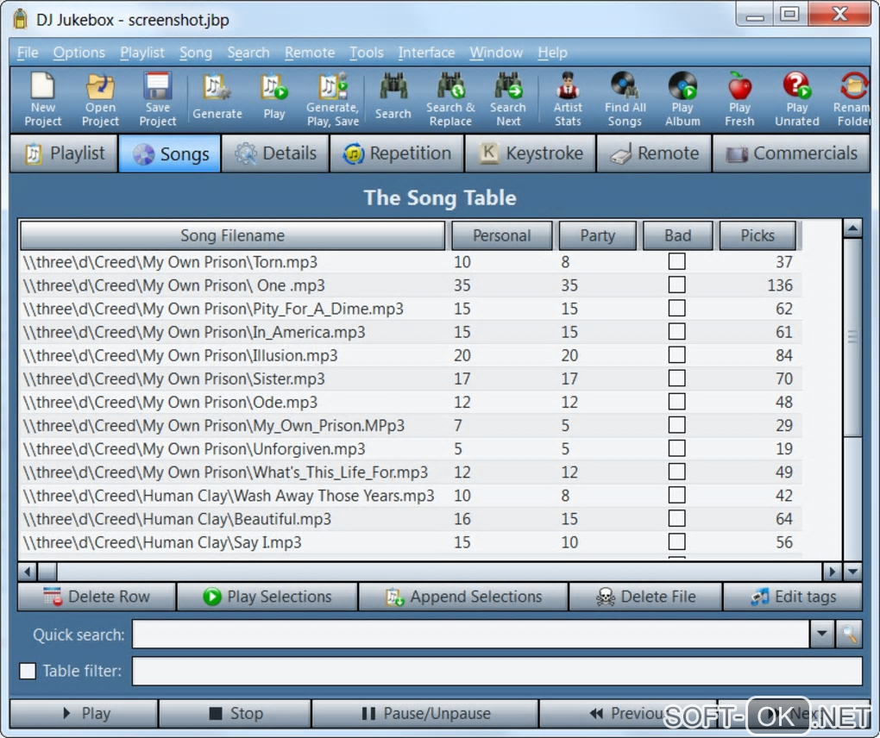Select the Beautiful.mp3 row
The height and width of the screenshot is (738, 880).
tap(410, 519)
